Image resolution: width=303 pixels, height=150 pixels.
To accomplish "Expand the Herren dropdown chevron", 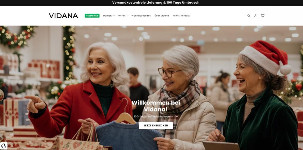I will click(x=127, y=16).
